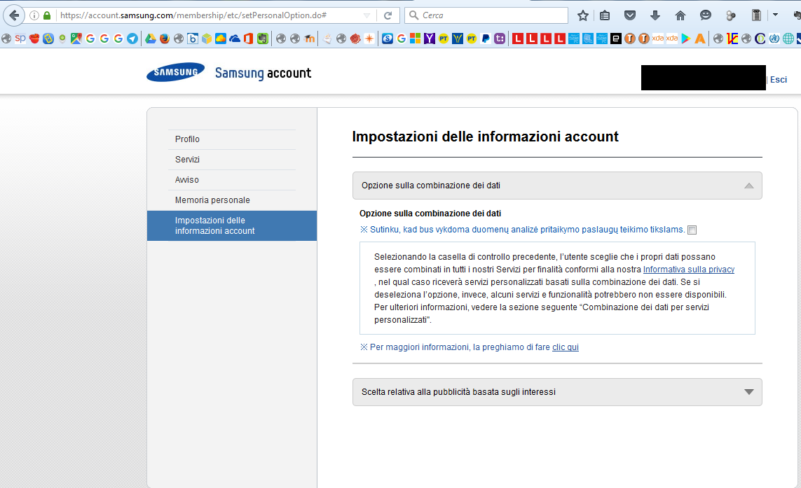801x488 pixels.
Task: Collapse 'Opzione sulla combinazione dei dati' section
Action: click(x=557, y=186)
